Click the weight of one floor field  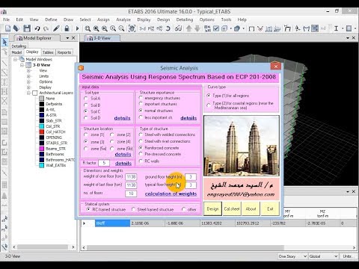(x=131, y=177)
